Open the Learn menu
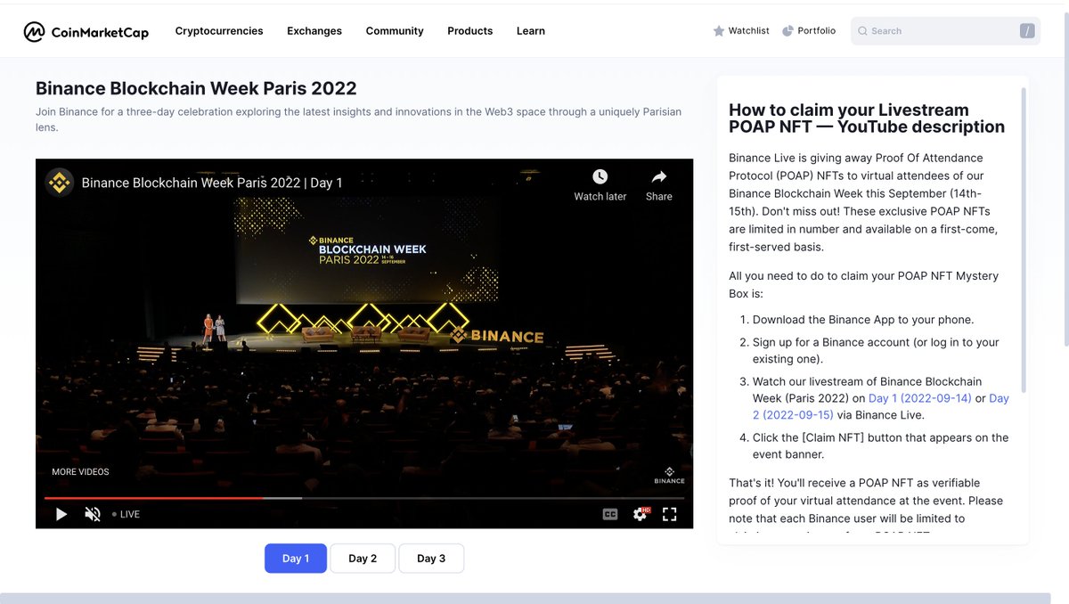Image resolution: width=1069 pixels, height=604 pixels. [x=531, y=31]
